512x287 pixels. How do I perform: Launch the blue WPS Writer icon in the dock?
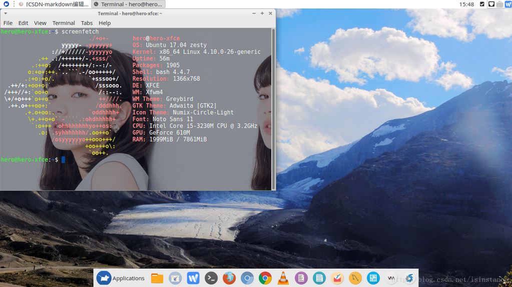click(193, 278)
